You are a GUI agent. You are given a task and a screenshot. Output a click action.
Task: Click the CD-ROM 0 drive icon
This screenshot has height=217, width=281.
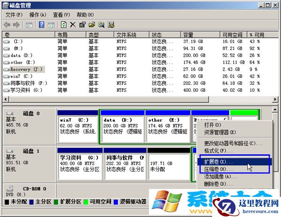(10, 188)
